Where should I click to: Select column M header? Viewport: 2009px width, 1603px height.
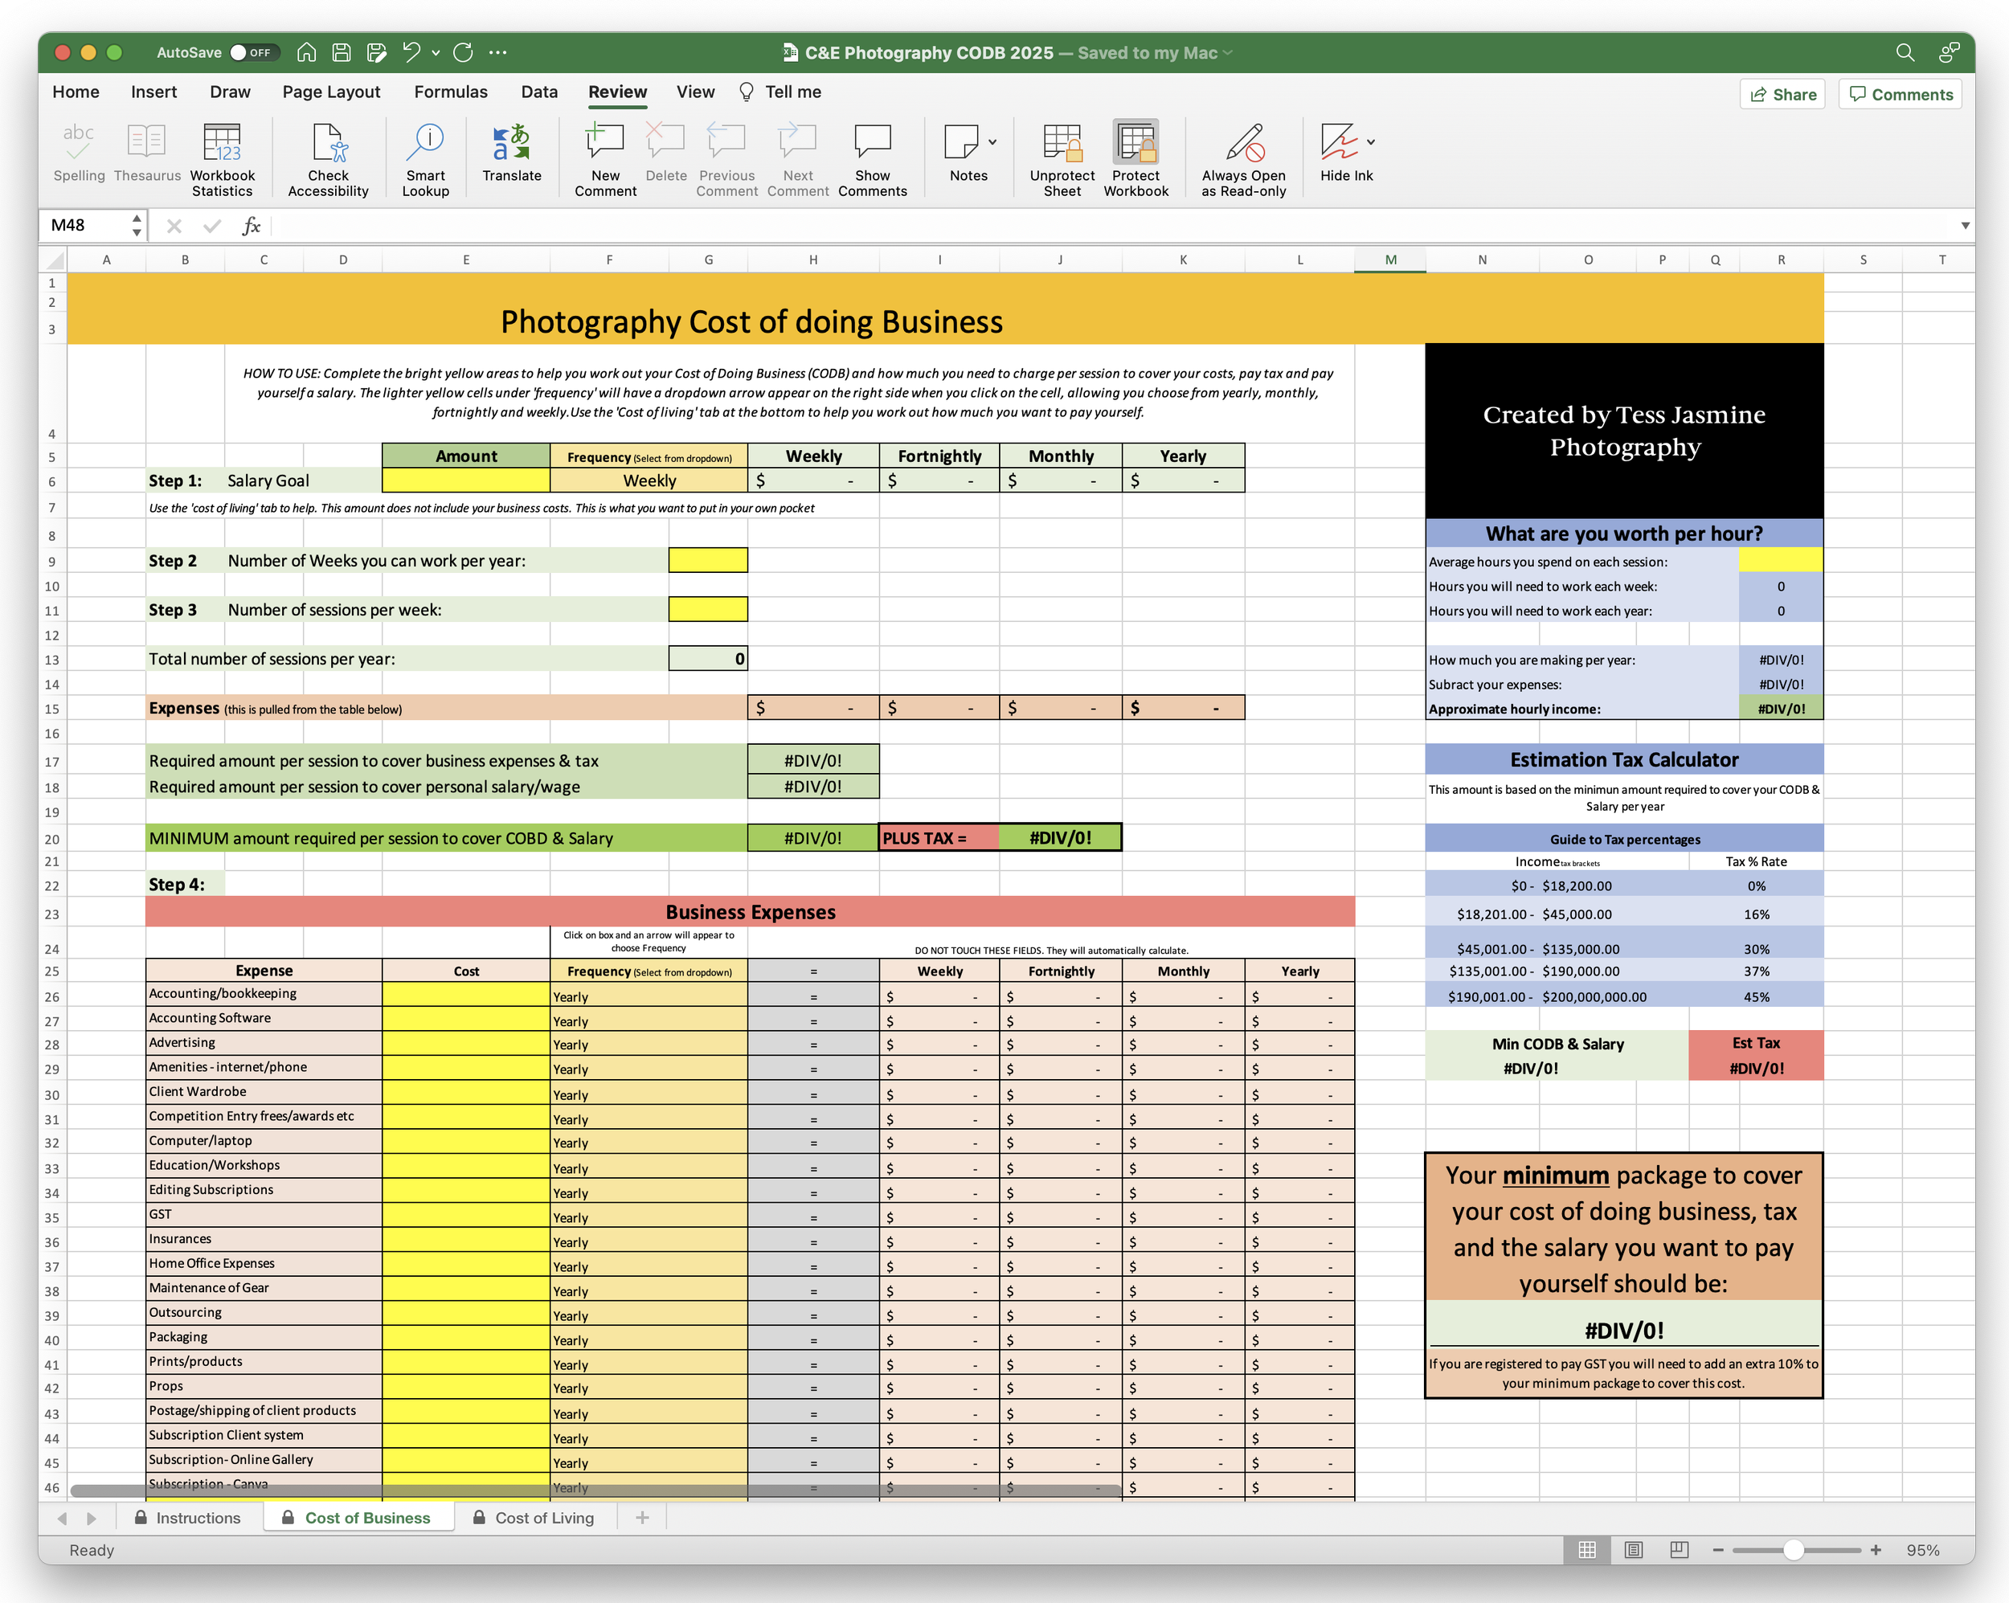pos(1390,260)
